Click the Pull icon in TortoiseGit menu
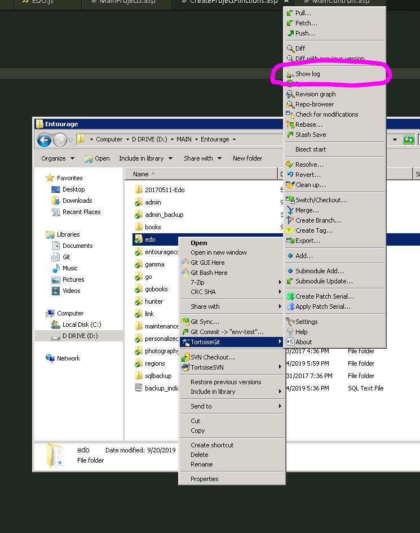This screenshot has width=420, height=533. tap(290, 13)
